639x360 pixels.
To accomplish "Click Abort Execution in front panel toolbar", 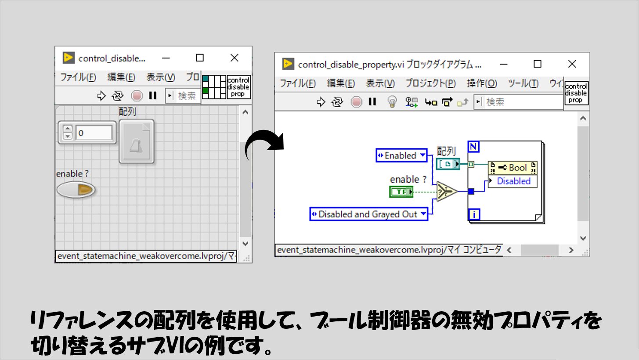I will [x=137, y=96].
